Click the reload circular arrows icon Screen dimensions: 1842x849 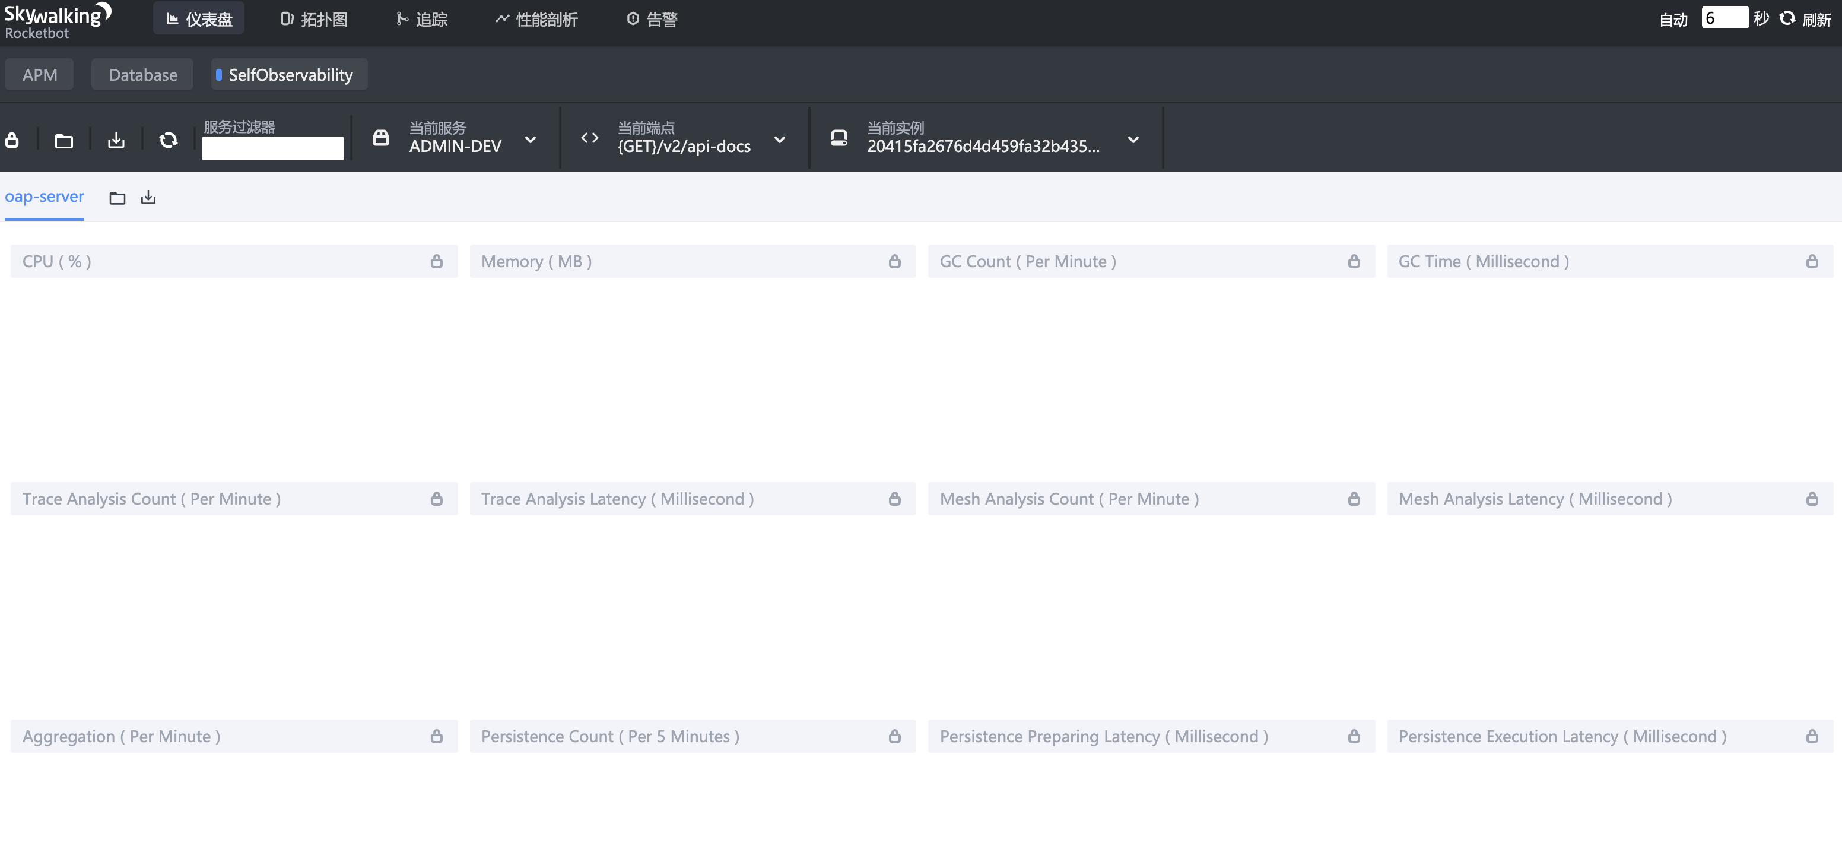pyautogui.click(x=168, y=140)
